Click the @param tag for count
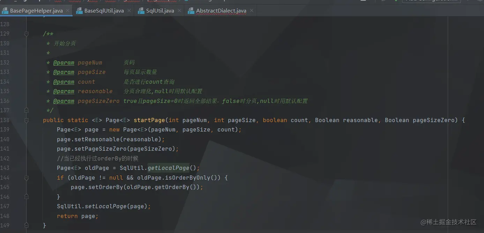The width and height of the screenshot is (484, 233). tap(64, 82)
